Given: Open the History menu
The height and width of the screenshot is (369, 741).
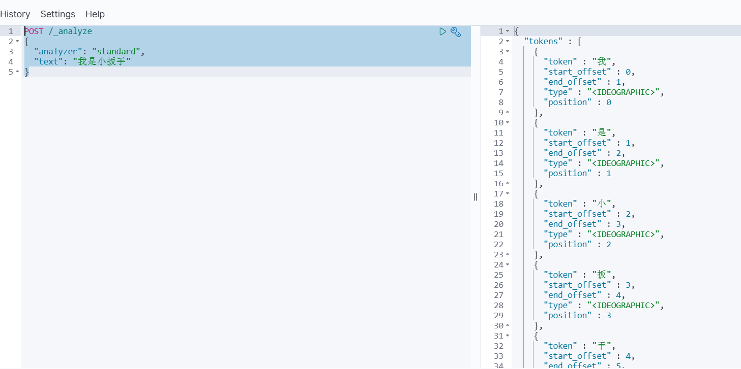Looking at the screenshot, I should [15, 14].
